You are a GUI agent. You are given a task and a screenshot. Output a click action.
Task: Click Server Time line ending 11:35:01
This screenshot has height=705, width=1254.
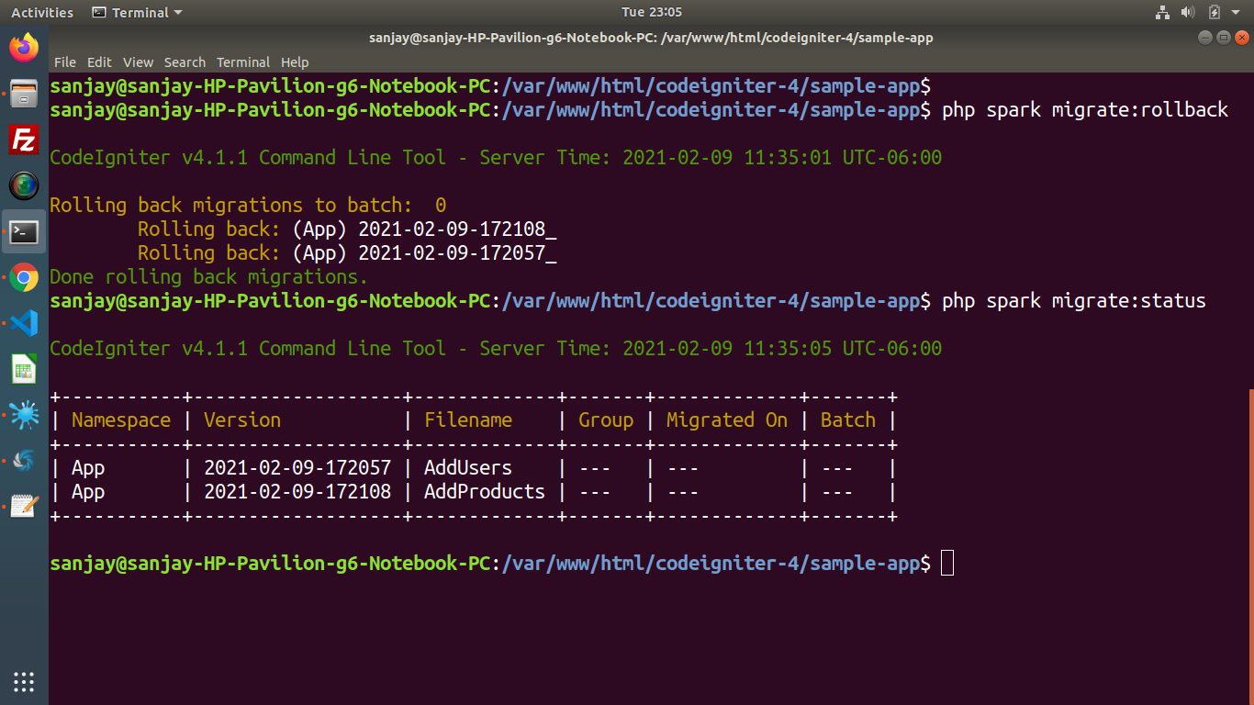pos(496,158)
